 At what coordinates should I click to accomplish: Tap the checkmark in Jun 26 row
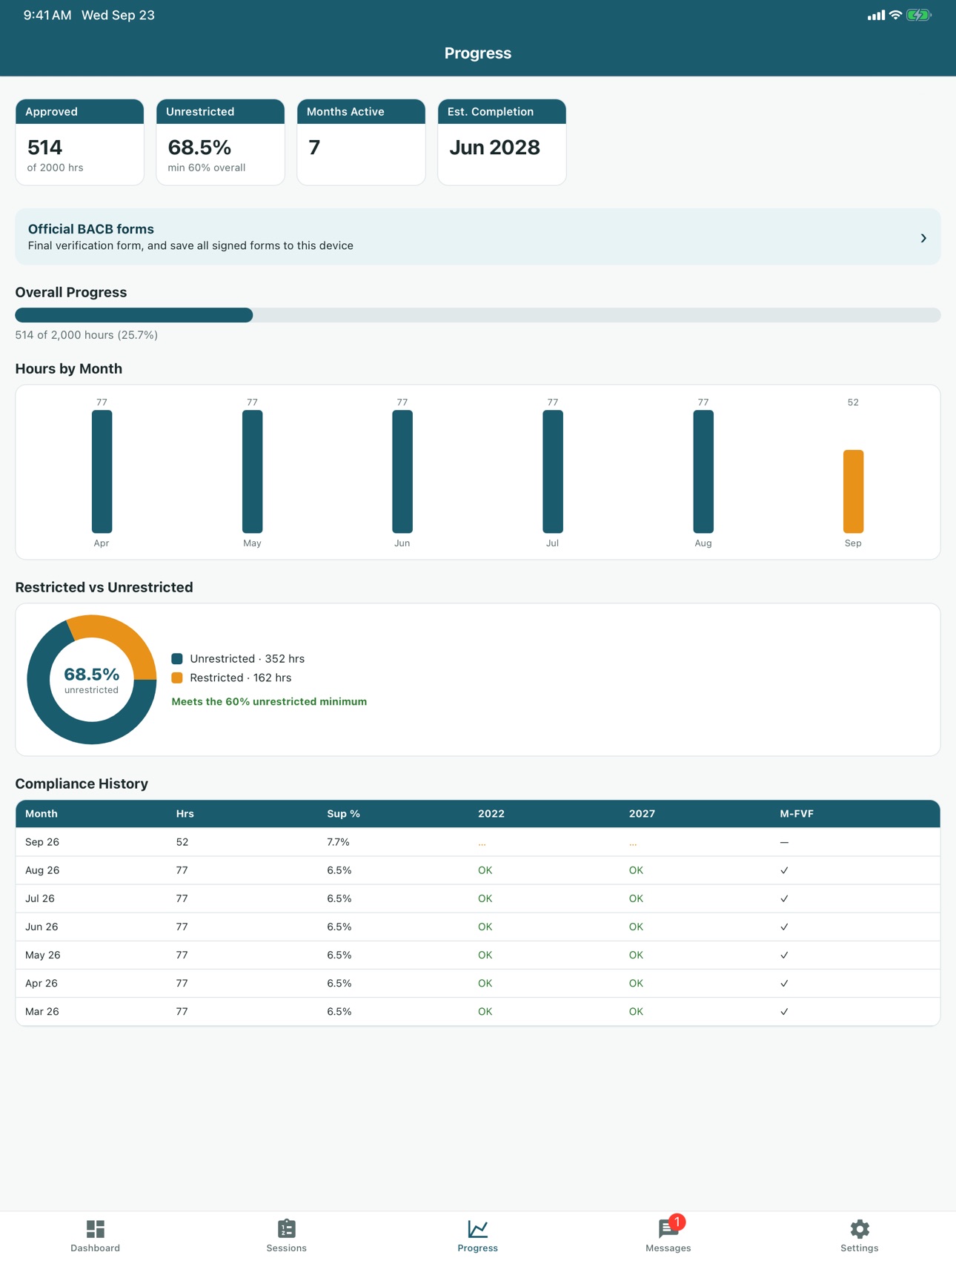coord(784,927)
